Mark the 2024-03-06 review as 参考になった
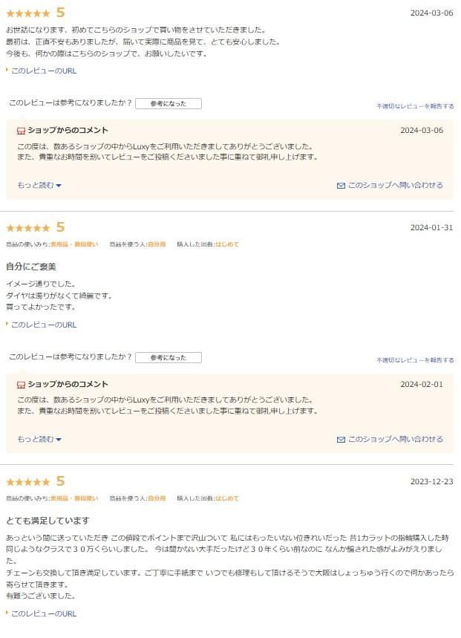Viewport: 461px width, 638px height. 169,104
